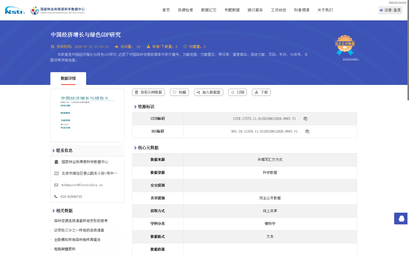Open 关于我们 menu item

click(325, 10)
